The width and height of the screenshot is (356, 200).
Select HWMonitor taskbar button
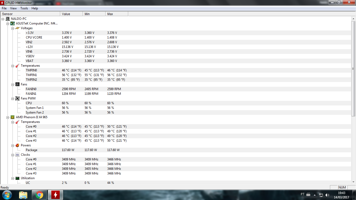pyautogui.click(x=55, y=195)
